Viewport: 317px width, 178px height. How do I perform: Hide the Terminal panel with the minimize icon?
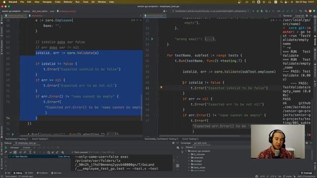pos(311,16)
